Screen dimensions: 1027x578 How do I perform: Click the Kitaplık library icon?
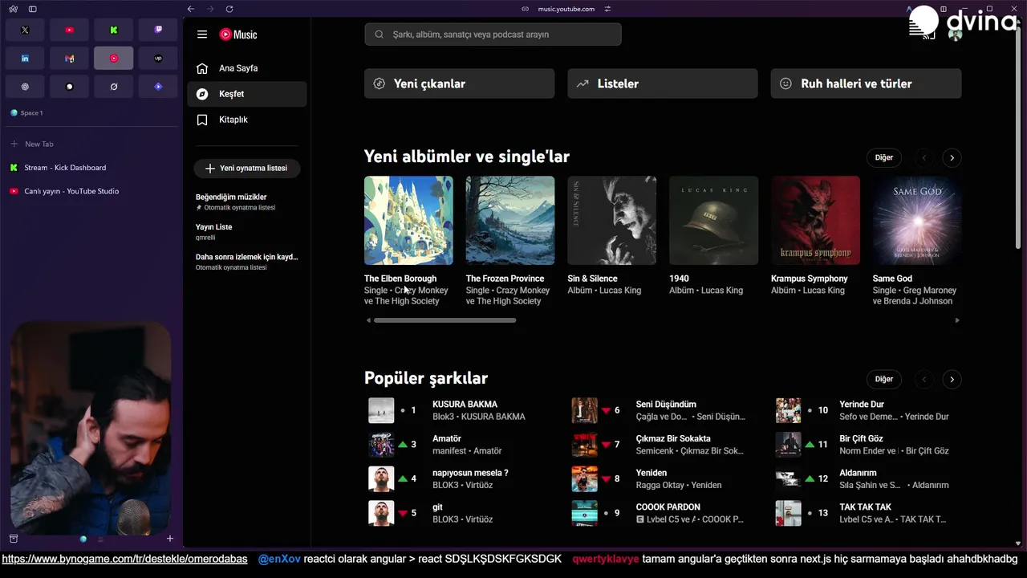point(202,120)
